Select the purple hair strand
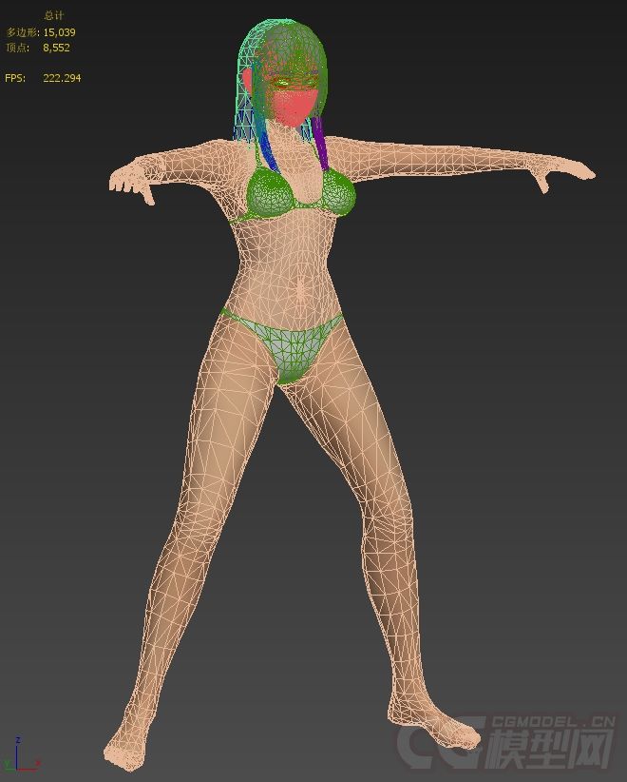Viewport: 627px width, 782px height. [321, 143]
